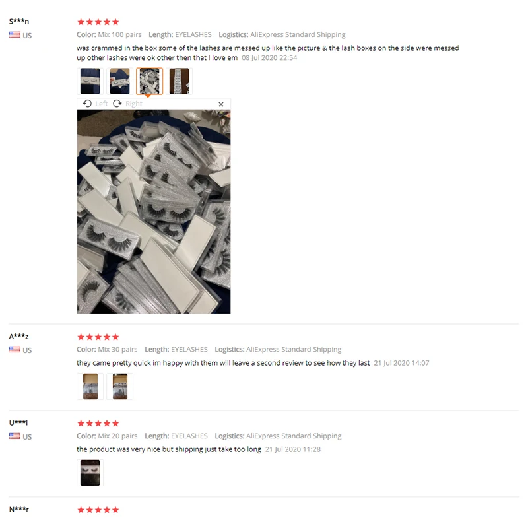View first photo in A***z's review
528x528 pixels.
coord(90,386)
